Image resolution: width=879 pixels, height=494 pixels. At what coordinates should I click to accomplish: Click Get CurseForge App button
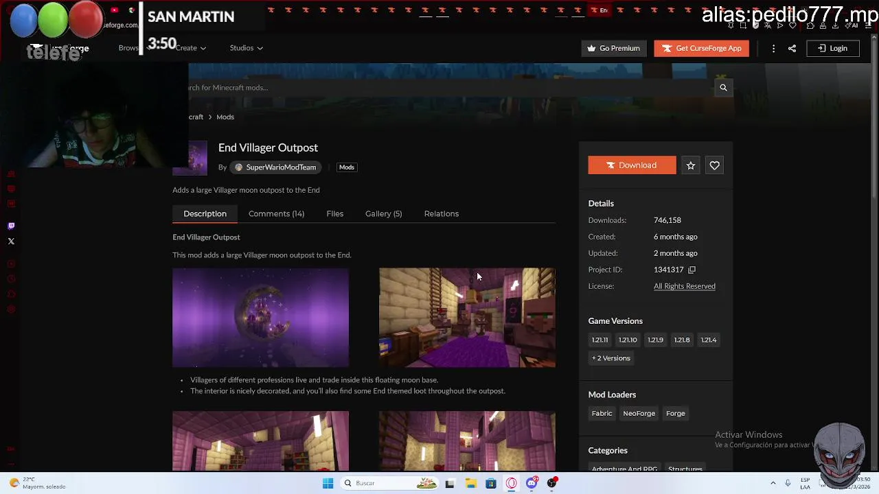click(x=701, y=48)
